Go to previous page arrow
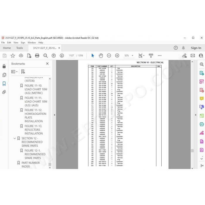 [x=54, y=56]
